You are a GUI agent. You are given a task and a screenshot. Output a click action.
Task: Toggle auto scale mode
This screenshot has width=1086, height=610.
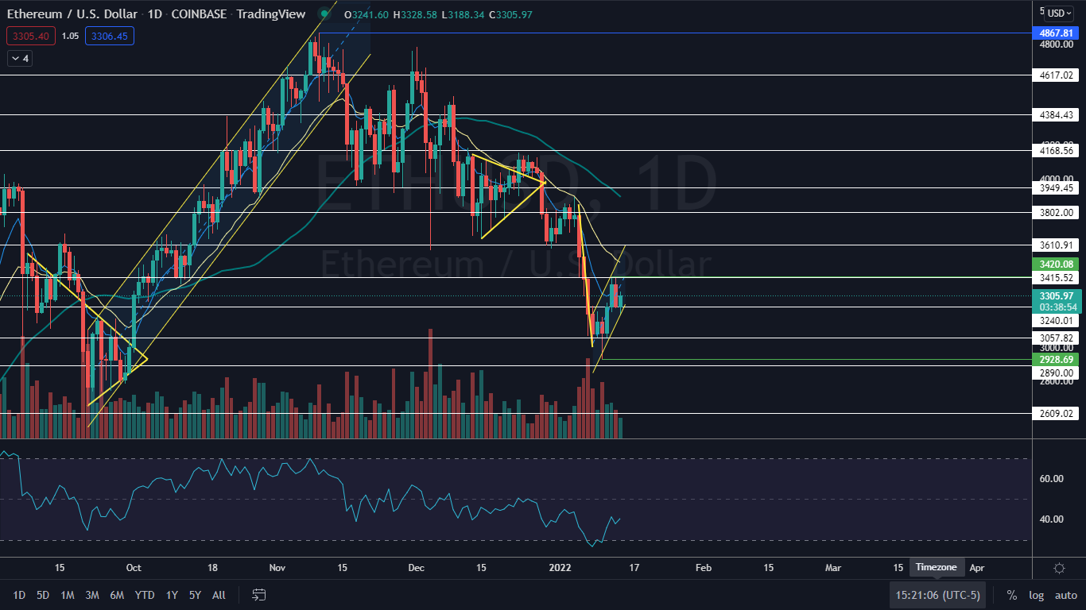(x=1065, y=595)
